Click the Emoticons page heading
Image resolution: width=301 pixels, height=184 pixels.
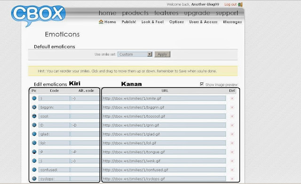click(62, 34)
